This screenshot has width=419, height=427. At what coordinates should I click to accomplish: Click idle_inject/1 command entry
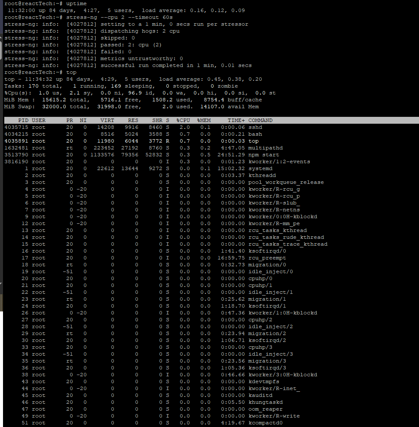pyautogui.click(x=271, y=292)
